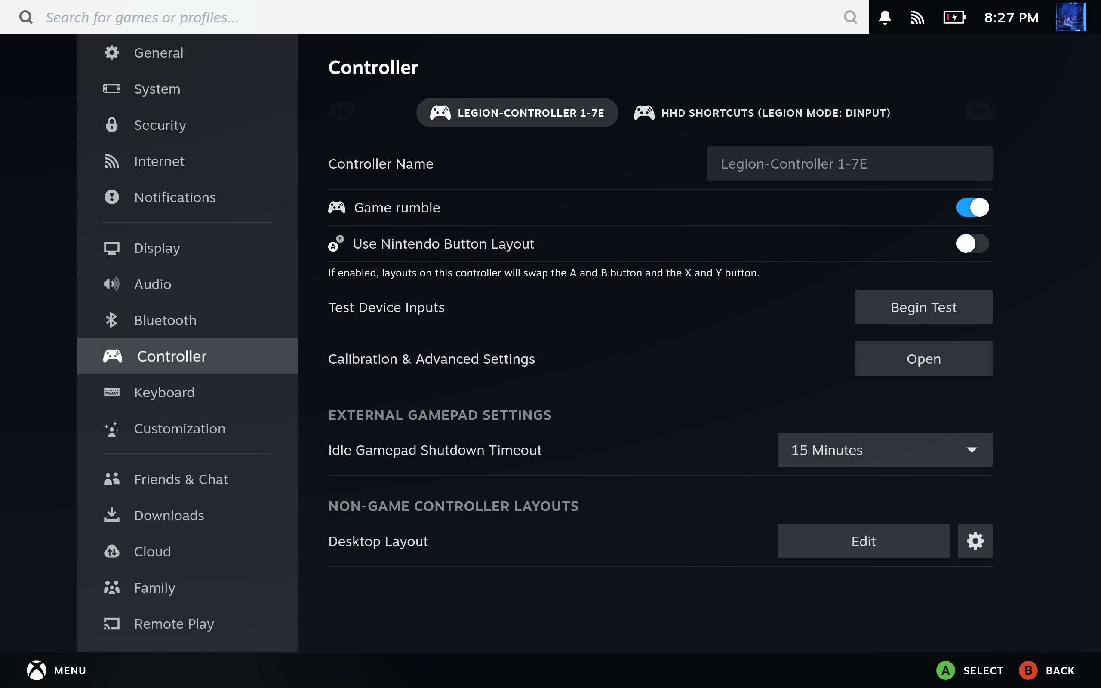The width and height of the screenshot is (1101, 688).
Task: Click the battery charging status icon
Action: click(954, 17)
